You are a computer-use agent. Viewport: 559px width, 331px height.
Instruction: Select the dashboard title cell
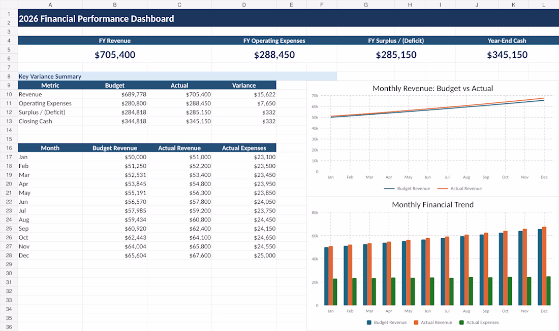click(289, 18)
